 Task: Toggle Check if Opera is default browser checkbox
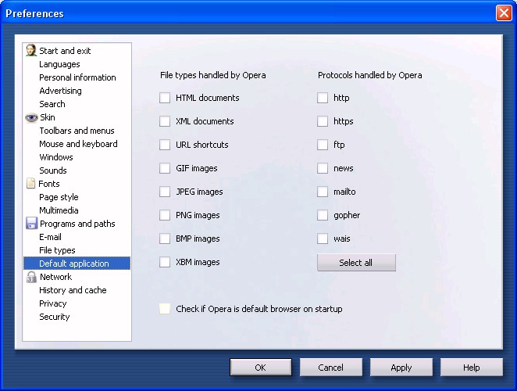(165, 309)
